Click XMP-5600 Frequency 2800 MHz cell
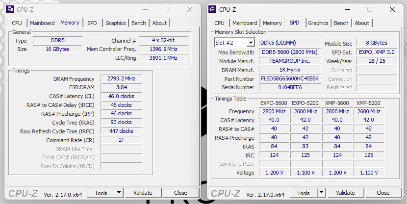The height and width of the screenshot is (204, 407). pos(337,111)
